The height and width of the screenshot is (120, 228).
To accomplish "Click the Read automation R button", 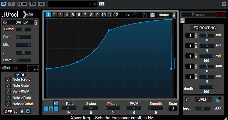I will click(x=19, y=4).
